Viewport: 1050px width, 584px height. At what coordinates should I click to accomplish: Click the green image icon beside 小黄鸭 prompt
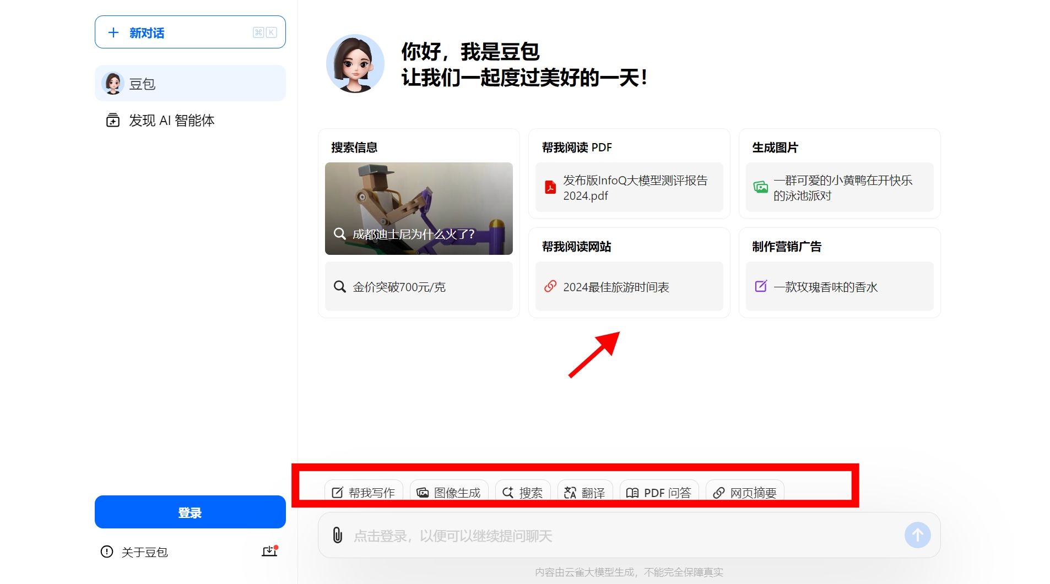[x=761, y=187]
